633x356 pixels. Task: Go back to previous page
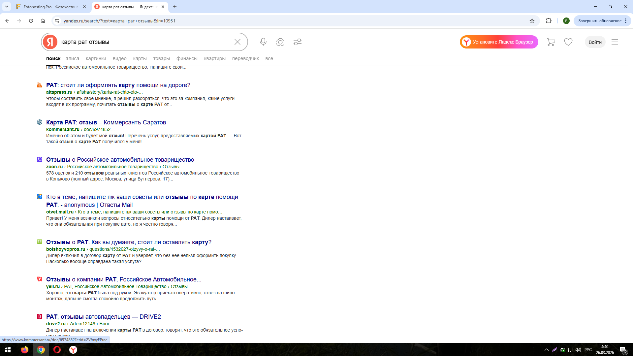point(7,21)
